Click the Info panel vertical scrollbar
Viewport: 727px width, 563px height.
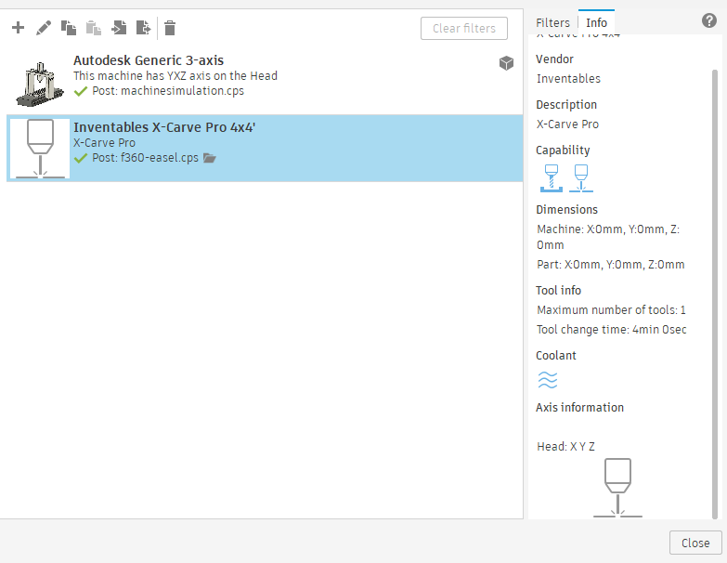(715, 294)
